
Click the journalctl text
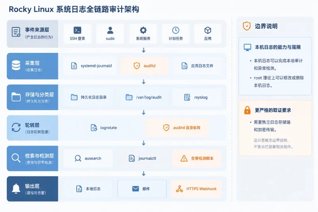tap(147, 158)
